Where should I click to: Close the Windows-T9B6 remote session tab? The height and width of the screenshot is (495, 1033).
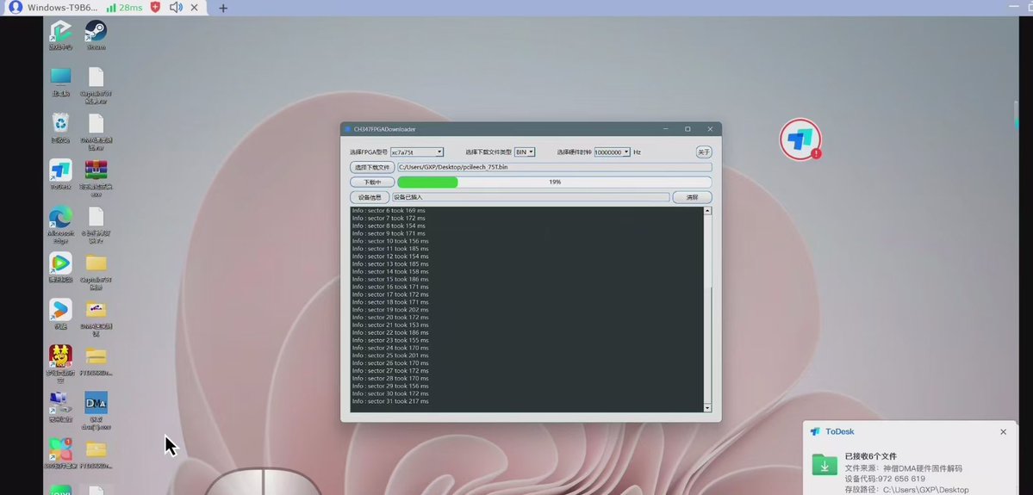(194, 7)
